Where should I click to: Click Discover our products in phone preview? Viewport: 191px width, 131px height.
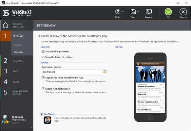(150, 87)
